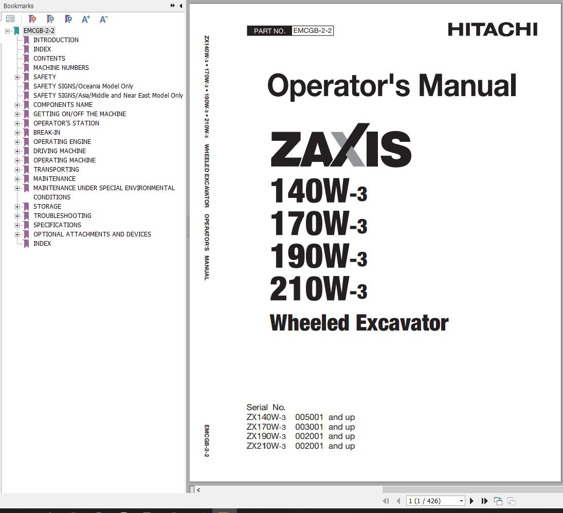
Task: Click the horizontal scrollbar left arrow
Action: click(198, 490)
